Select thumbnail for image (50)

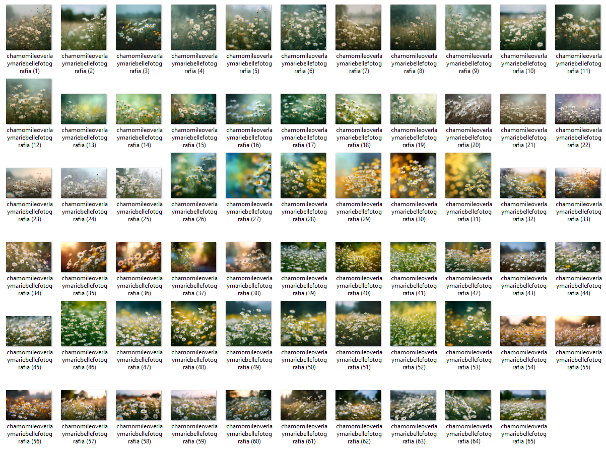click(303, 323)
